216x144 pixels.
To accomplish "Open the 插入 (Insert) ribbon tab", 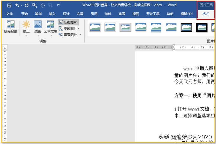I will click(x=52, y=14).
